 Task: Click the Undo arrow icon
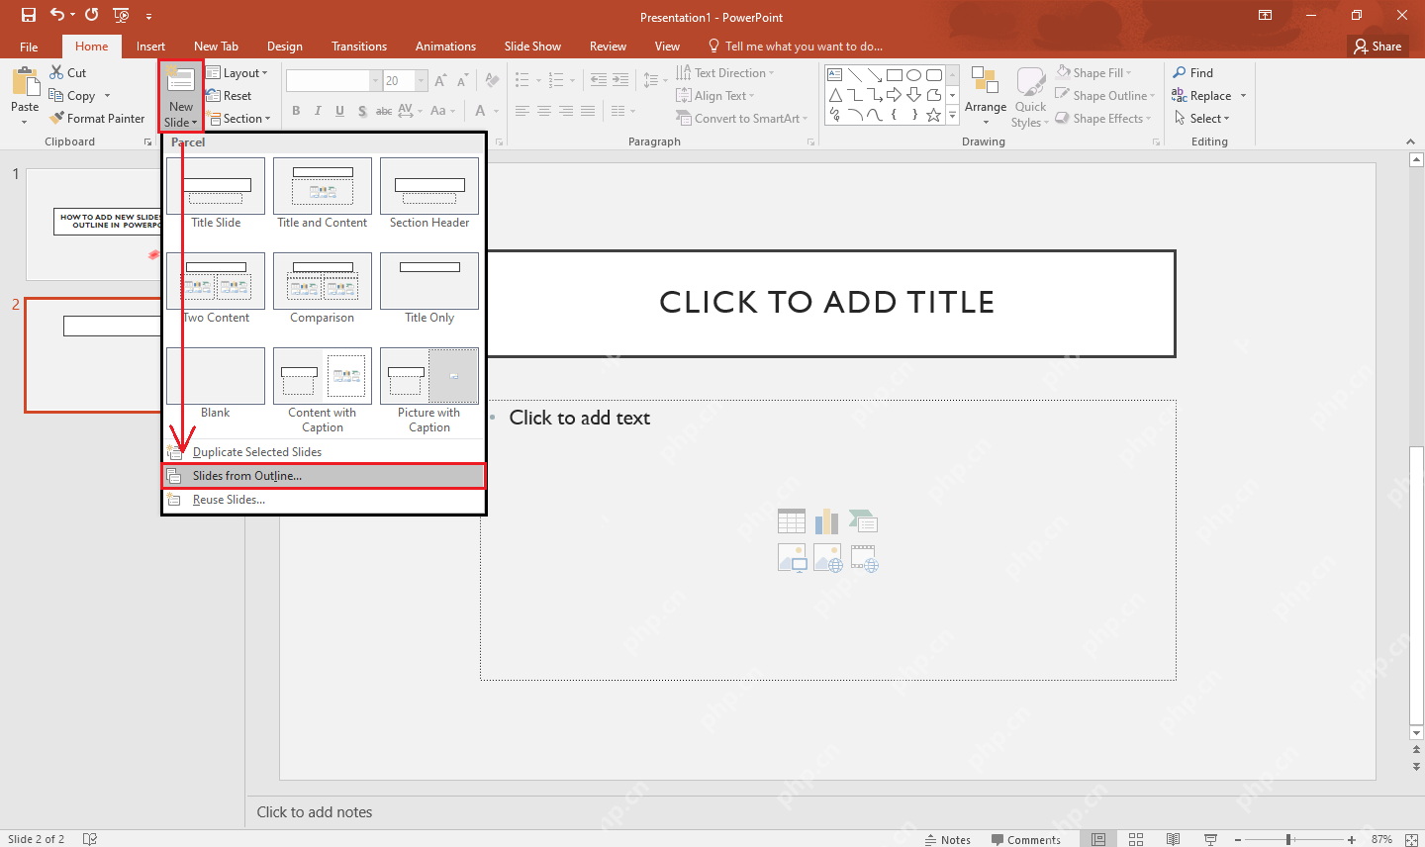(56, 15)
